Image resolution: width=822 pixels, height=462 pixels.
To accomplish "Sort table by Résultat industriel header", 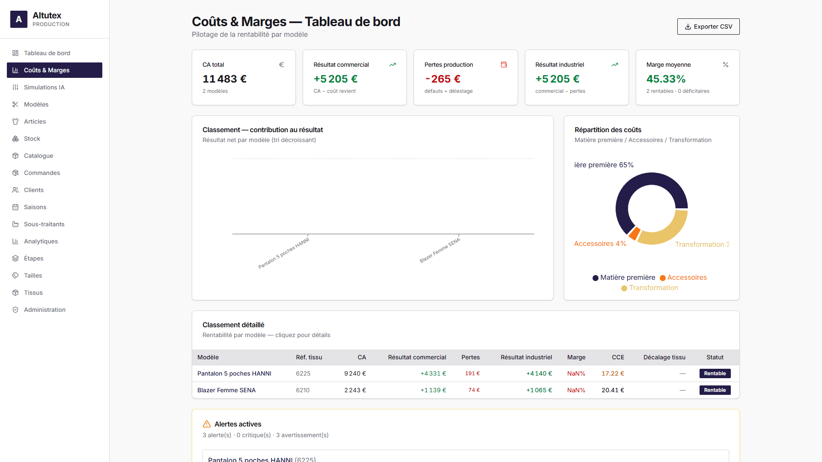I will click(526, 357).
